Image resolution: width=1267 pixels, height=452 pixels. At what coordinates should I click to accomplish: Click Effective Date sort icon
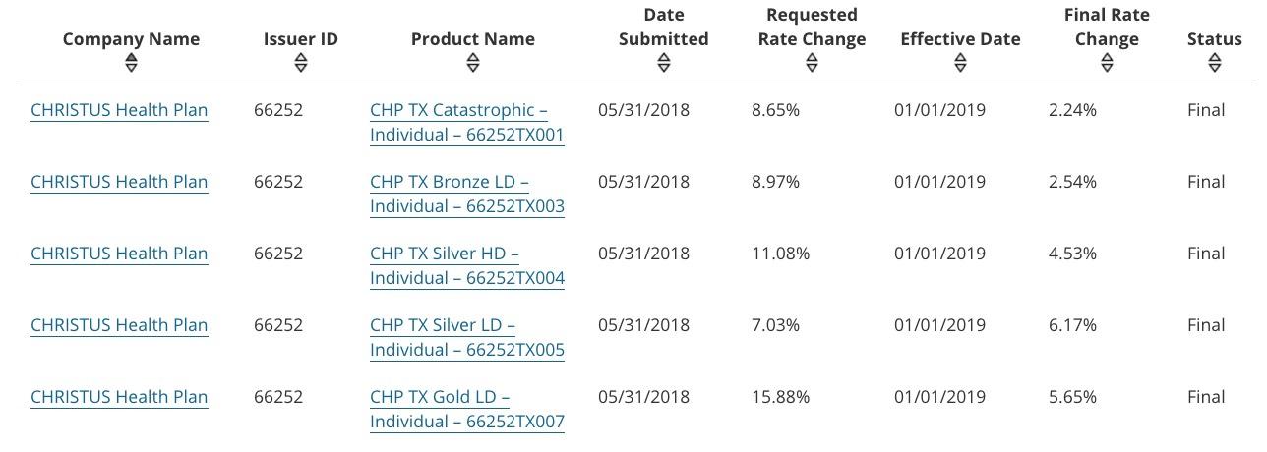coord(960,63)
